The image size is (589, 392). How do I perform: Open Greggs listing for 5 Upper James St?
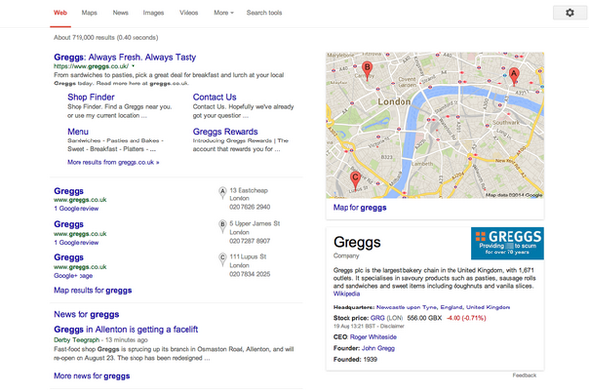[69, 224]
